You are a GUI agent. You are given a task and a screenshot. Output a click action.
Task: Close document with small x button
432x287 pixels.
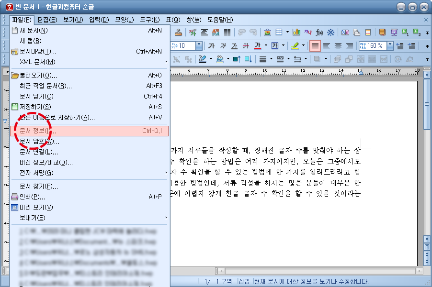tap(426, 20)
